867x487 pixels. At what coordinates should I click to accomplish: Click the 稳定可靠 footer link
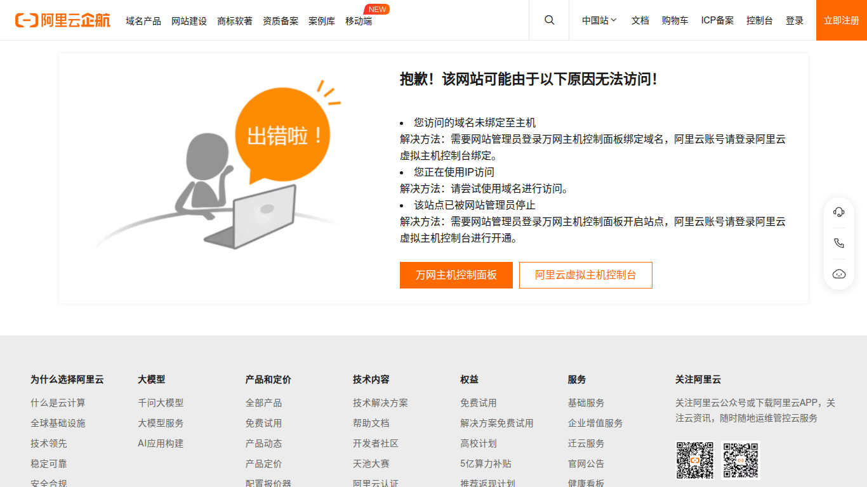[x=49, y=464]
